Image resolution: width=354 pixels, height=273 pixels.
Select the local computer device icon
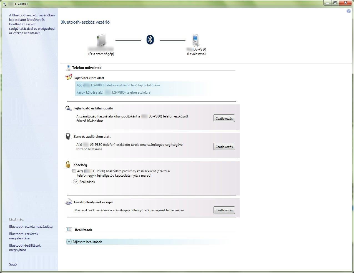[x=101, y=40]
